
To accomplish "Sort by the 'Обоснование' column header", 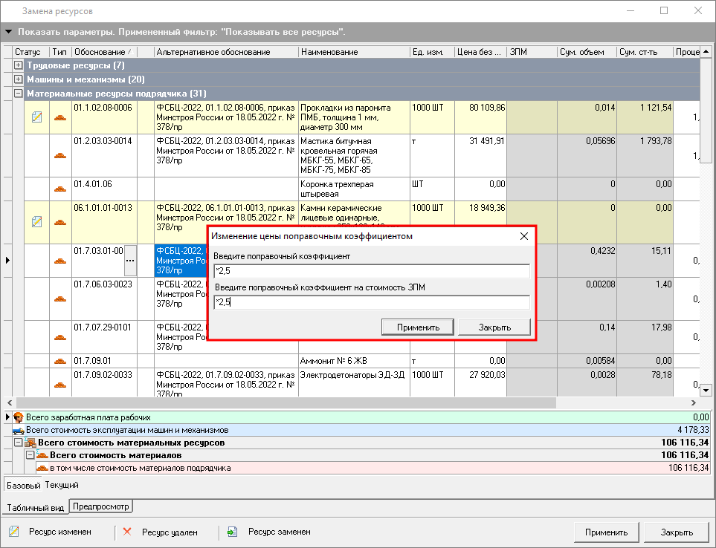I will pyautogui.click(x=104, y=52).
